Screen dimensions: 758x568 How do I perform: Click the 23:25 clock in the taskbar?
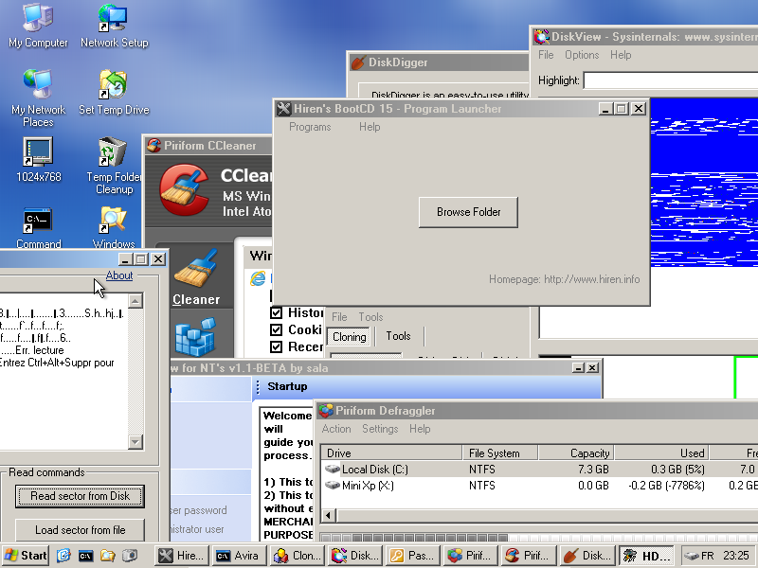point(736,556)
